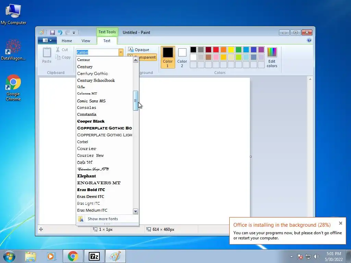
Task: Choose Elephant font from list
Action: tap(105, 176)
